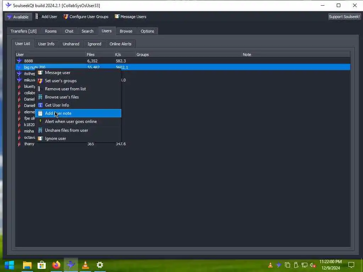Click the Soulseek taskbar icon
Image resolution: width=363 pixels, height=272 pixels.
click(x=71, y=265)
